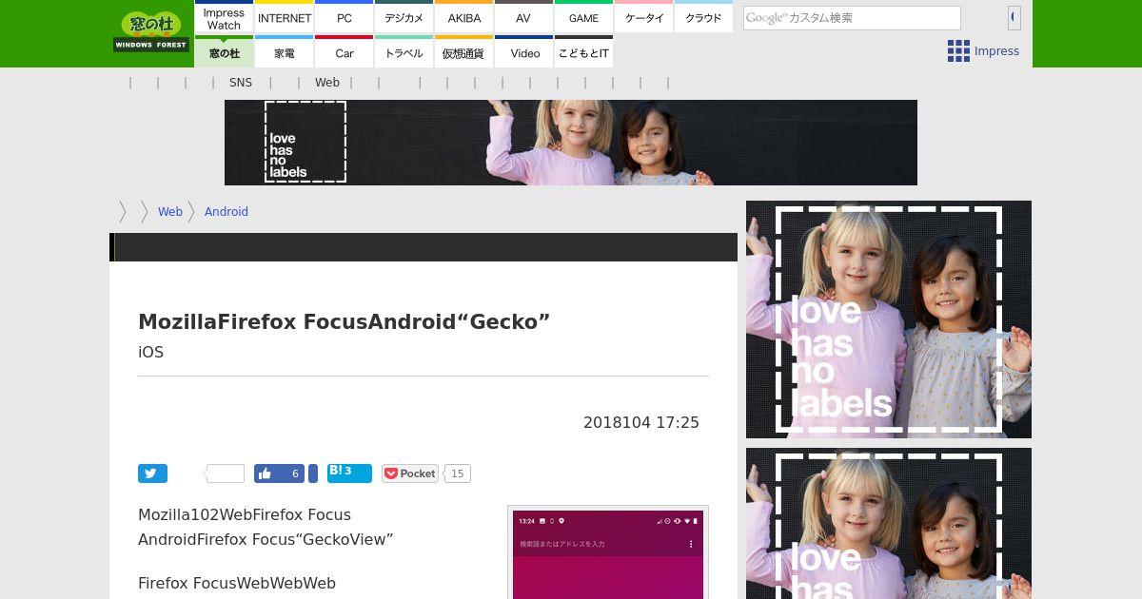Open the Impress sites grid icon

958,51
